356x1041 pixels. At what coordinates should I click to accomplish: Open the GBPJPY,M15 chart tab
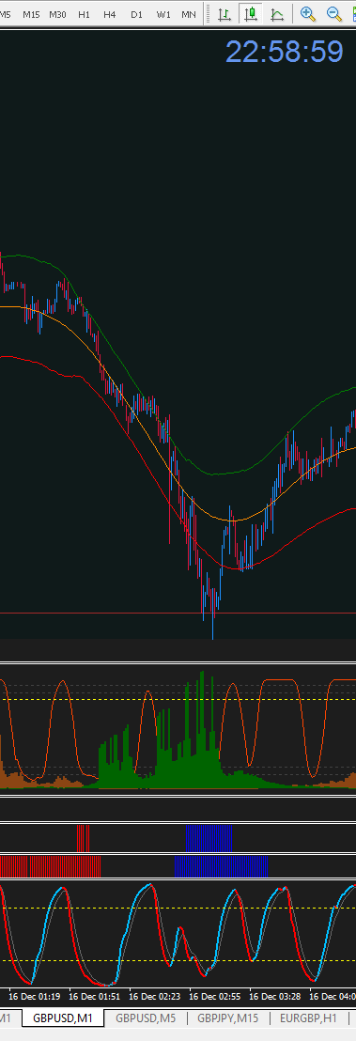pos(228,1018)
